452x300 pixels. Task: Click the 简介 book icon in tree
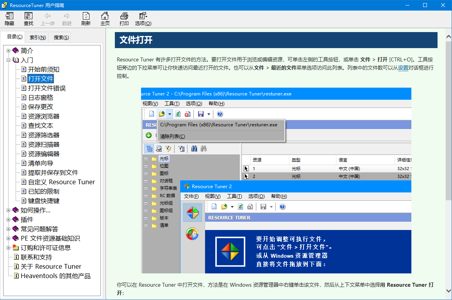point(16,51)
